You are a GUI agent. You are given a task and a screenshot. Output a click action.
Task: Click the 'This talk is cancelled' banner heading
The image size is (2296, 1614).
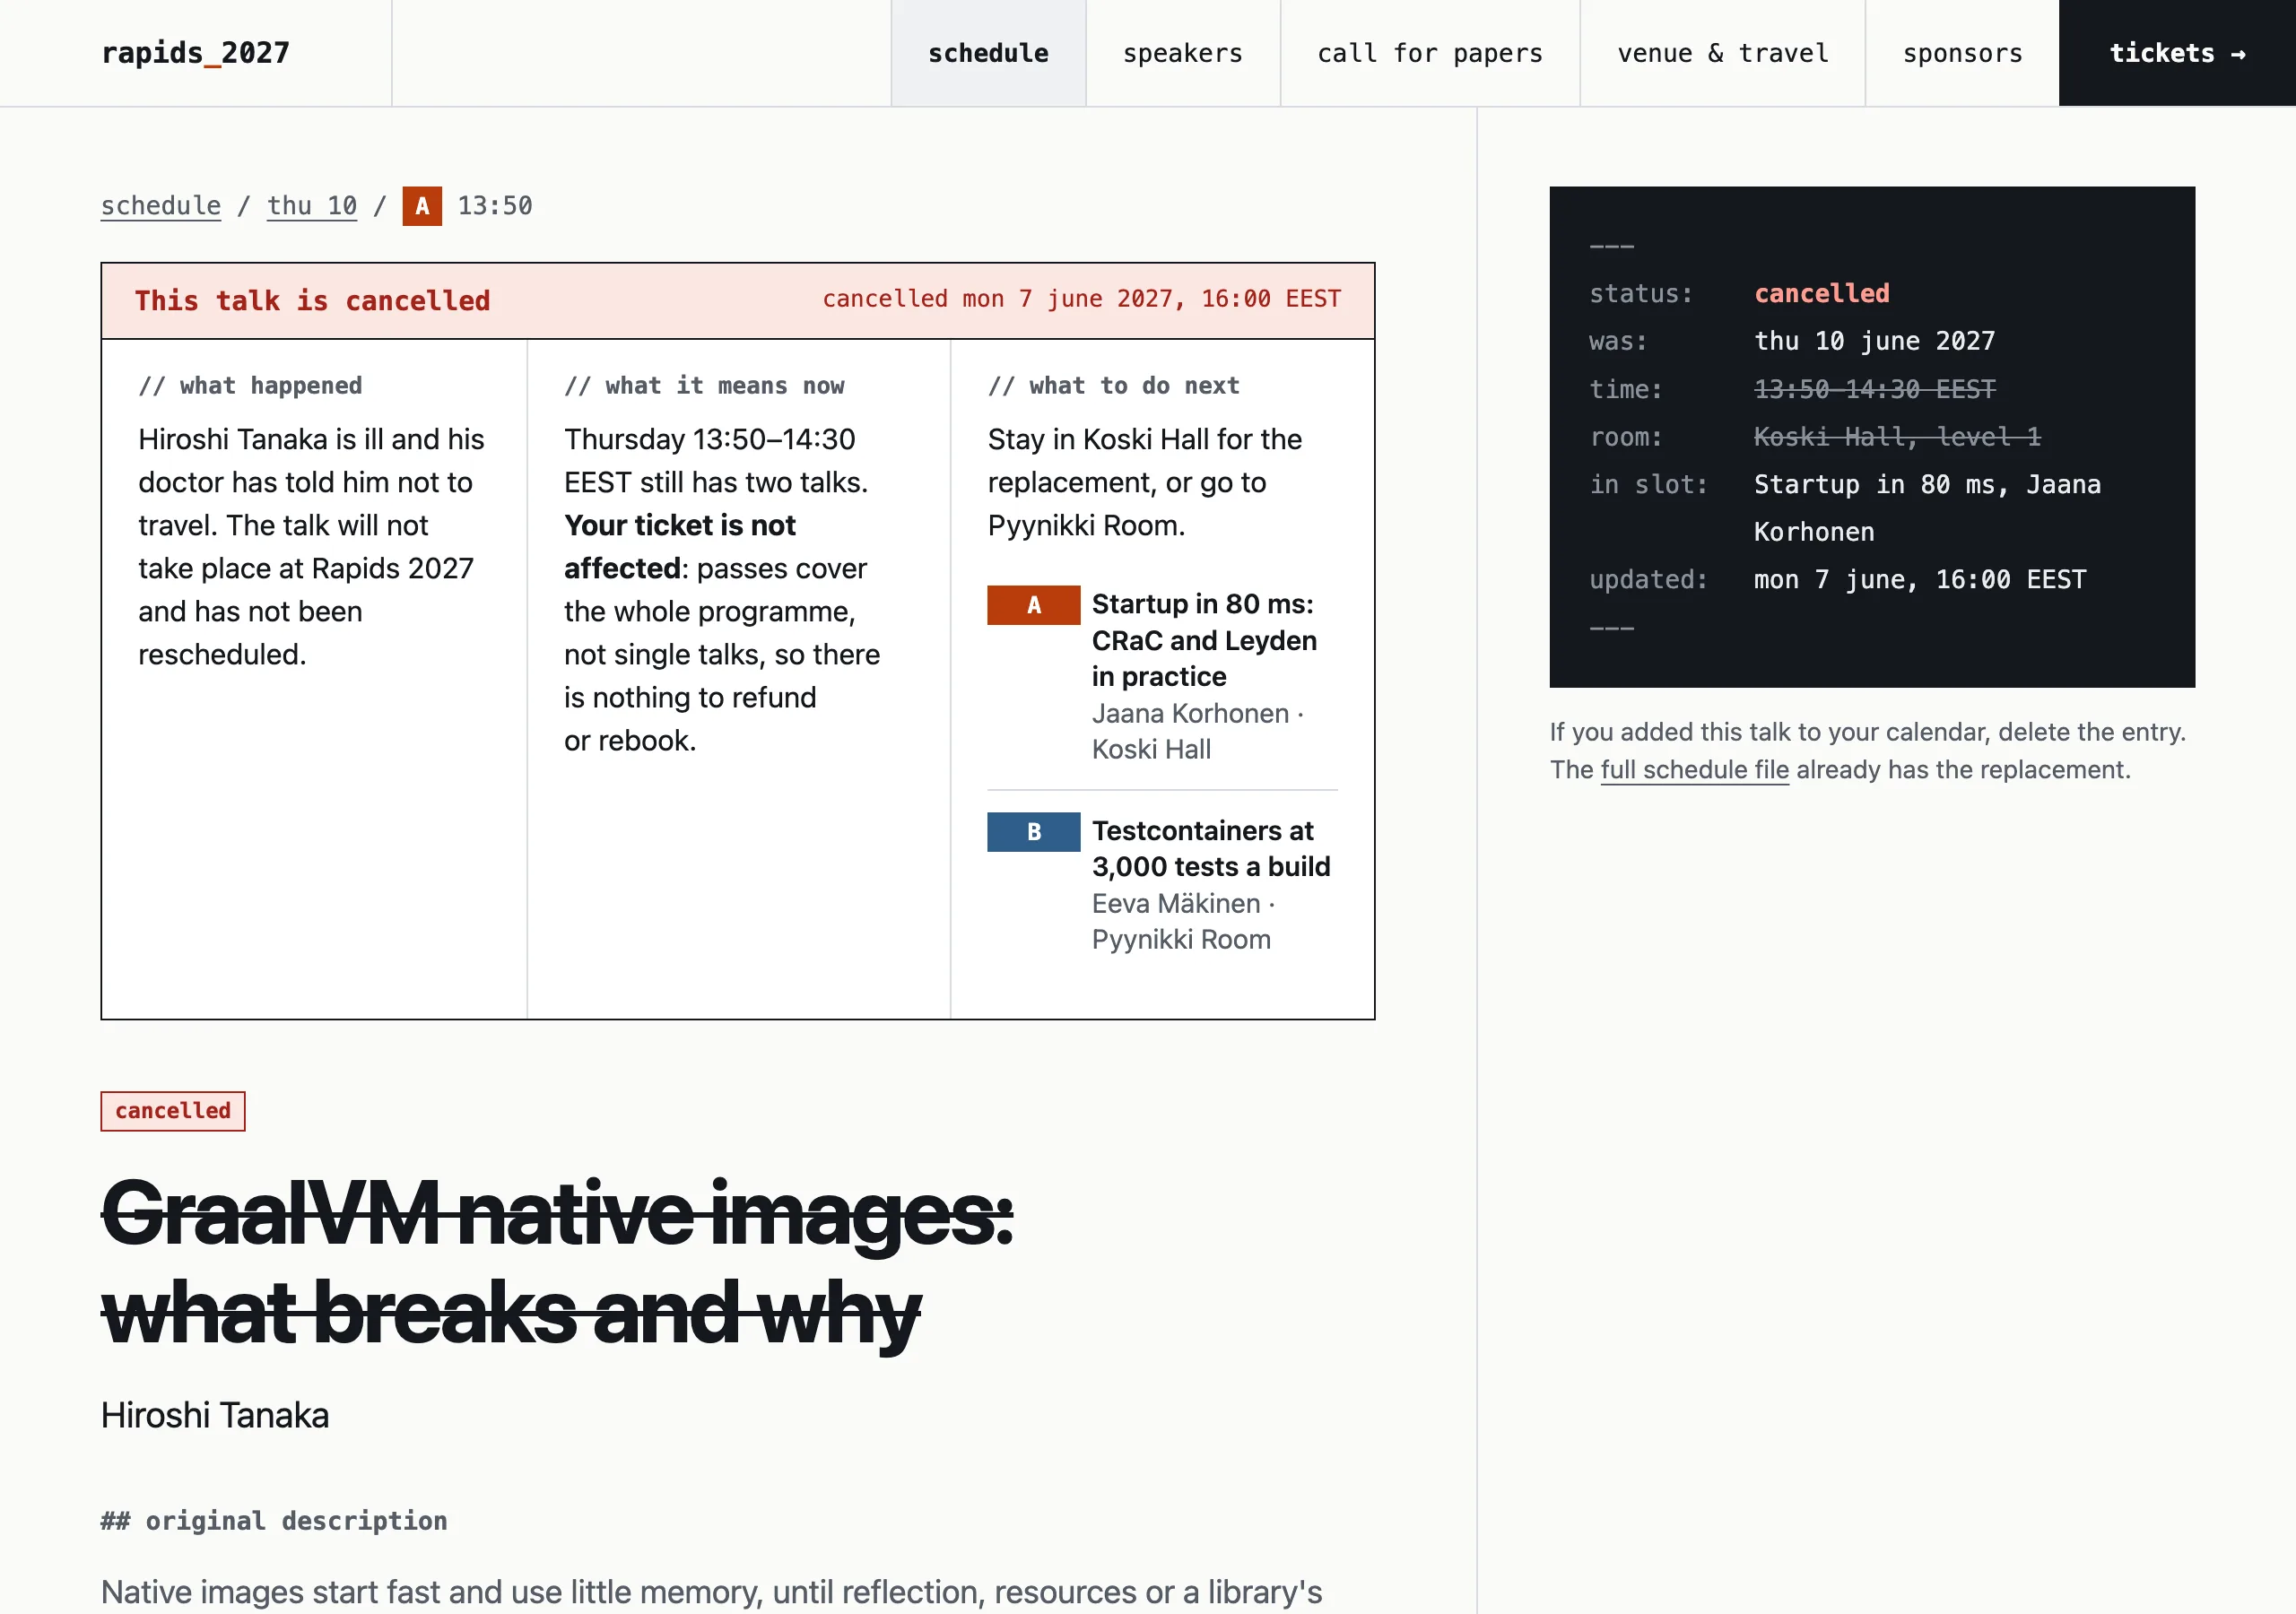pos(313,300)
